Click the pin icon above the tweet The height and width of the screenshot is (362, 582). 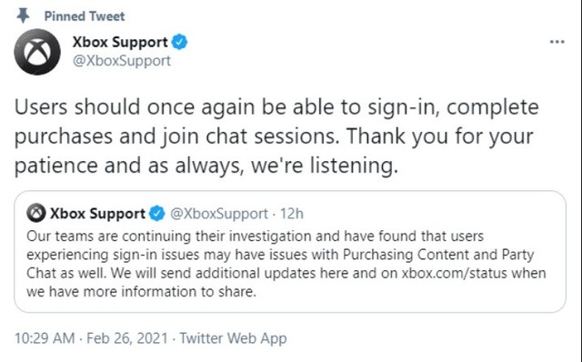point(24,16)
